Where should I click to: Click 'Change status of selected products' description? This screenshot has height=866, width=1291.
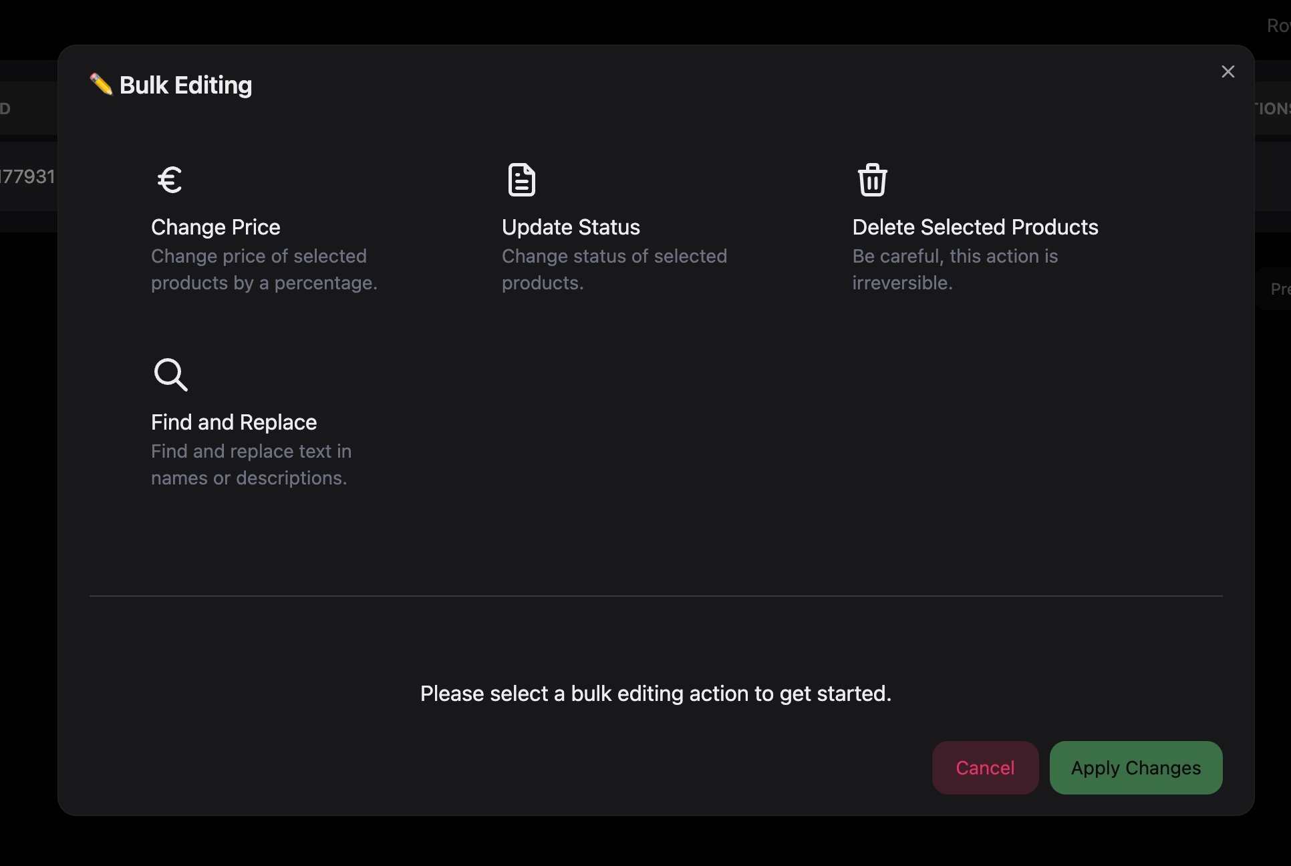(614, 269)
